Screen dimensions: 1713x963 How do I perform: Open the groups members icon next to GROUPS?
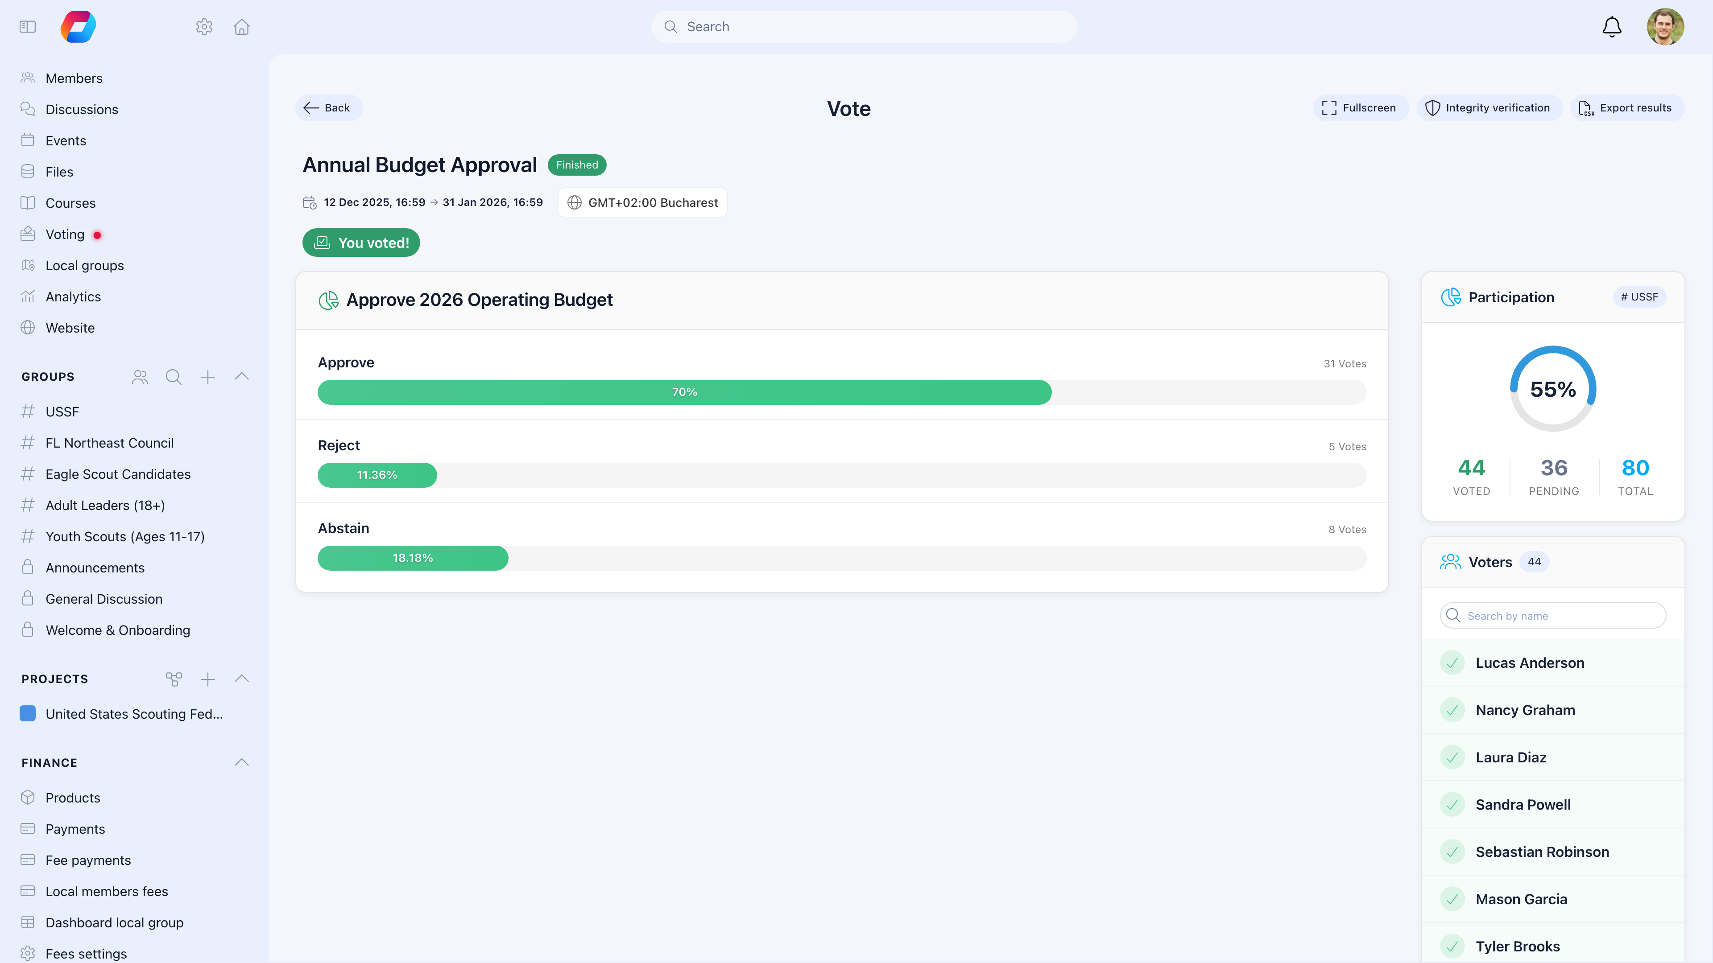pyautogui.click(x=139, y=377)
